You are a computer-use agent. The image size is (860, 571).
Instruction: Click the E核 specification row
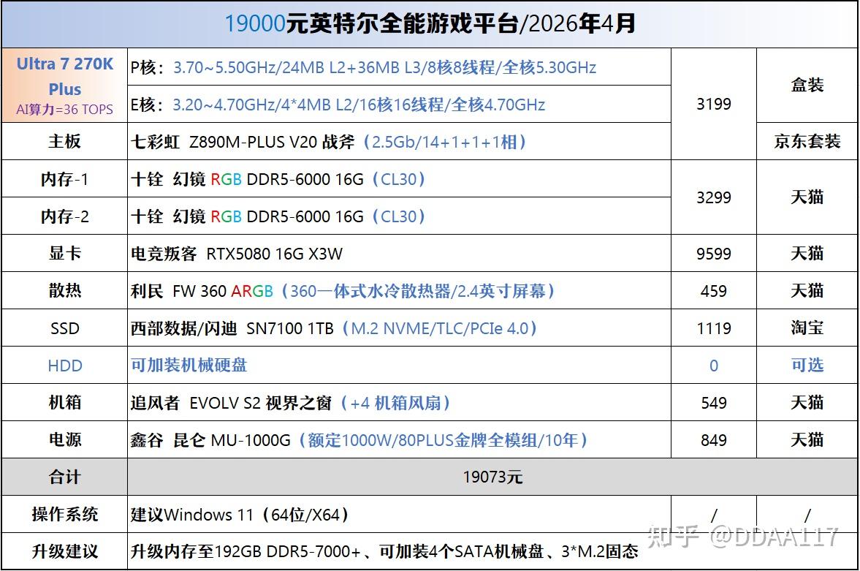399,105
